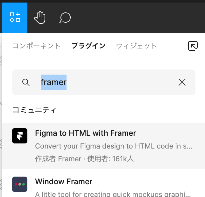Viewport: 205px width, 197px height.
Task: Open the ウィジェット tab
Action: 136,46
